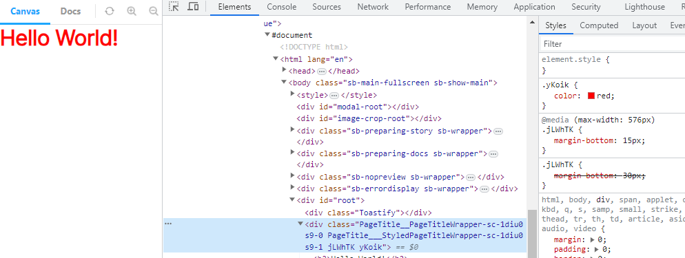Image resolution: width=685 pixels, height=258 pixels.
Task: Switch to the Docs tab
Action: pos(71,11)
